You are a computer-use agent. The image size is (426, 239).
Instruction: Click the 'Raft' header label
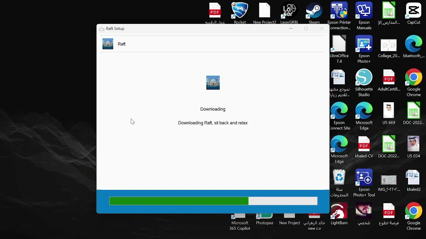[x=121, y=44]
